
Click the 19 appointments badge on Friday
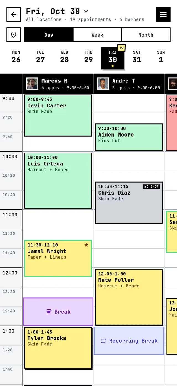pyautogui.click(x=121, y=48)
